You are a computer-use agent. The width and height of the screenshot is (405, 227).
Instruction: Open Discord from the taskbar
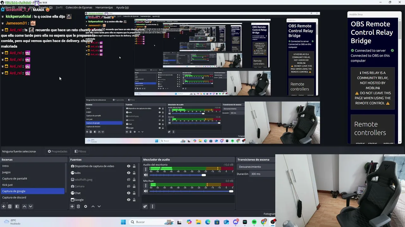click(235, 222)
